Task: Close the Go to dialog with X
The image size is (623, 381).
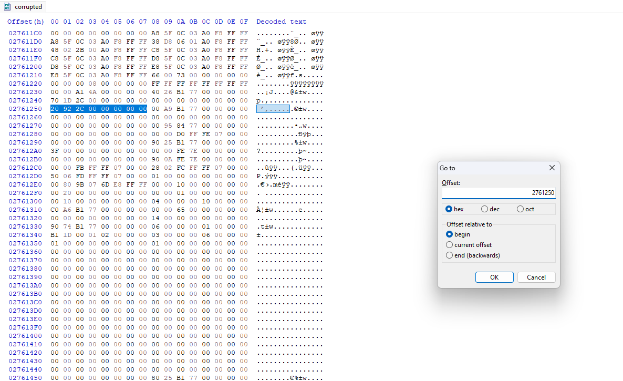Action: coord(552,168)
